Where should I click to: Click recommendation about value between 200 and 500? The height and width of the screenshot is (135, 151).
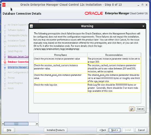point(114,69)
